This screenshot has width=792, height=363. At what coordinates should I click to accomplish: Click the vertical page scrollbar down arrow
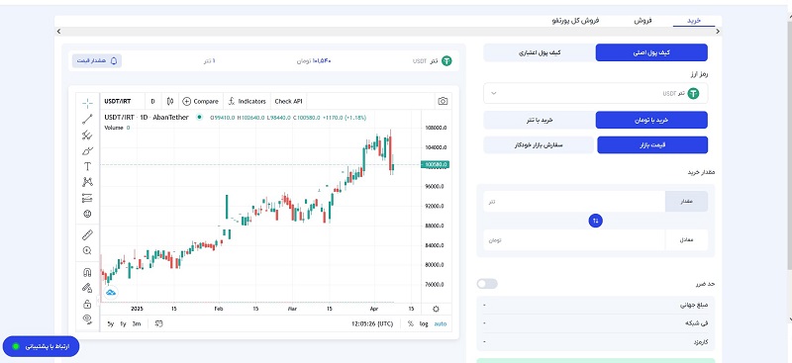pos(790,319)
